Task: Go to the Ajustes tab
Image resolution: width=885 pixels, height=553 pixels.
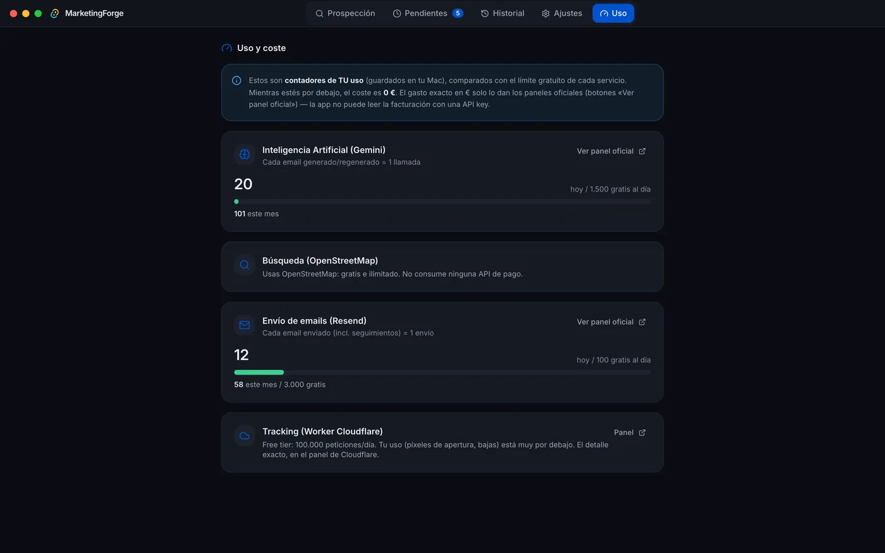Action: click(562, 13)
